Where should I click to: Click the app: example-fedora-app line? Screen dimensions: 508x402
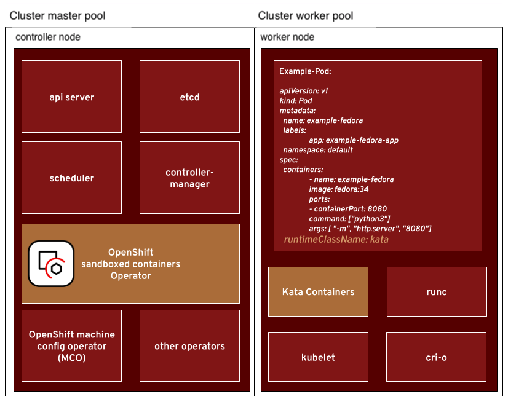354,140
